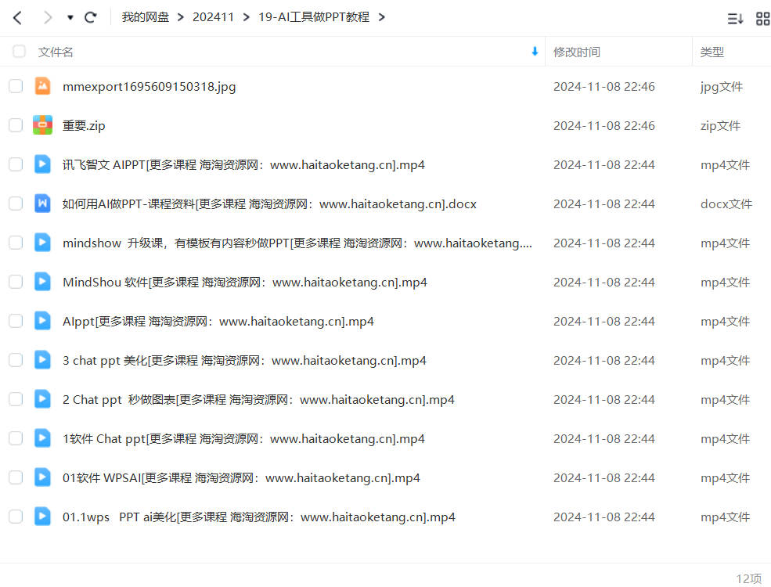
Task: Expand the chevron after 19-AI工具做PPT教程
Action: [381, 18]
